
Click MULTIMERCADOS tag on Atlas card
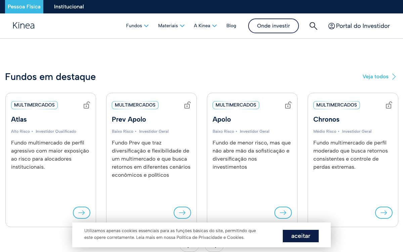click(34, 105)
